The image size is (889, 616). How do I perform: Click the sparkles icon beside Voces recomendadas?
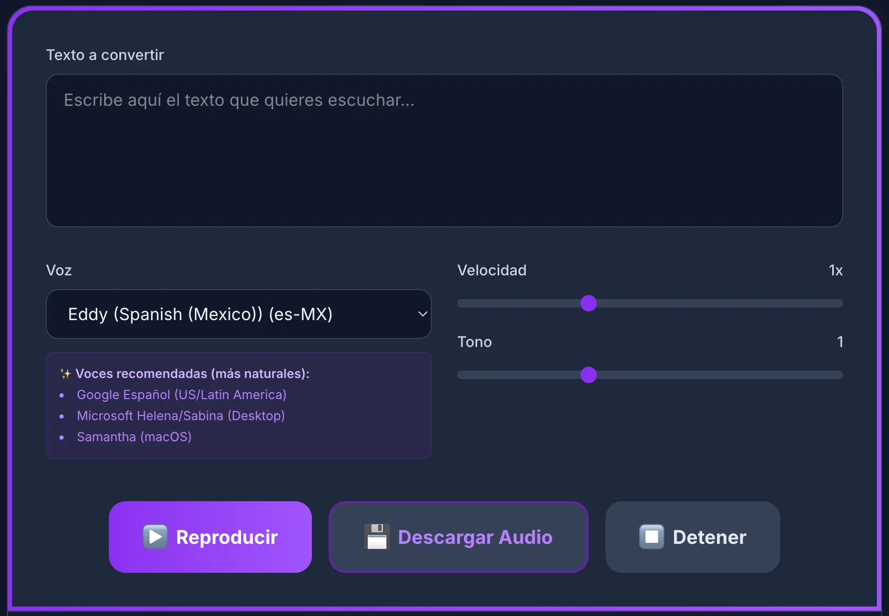click(65, 373)
